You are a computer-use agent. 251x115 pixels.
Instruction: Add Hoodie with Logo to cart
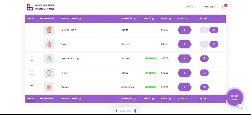click(x=204, y=59)
